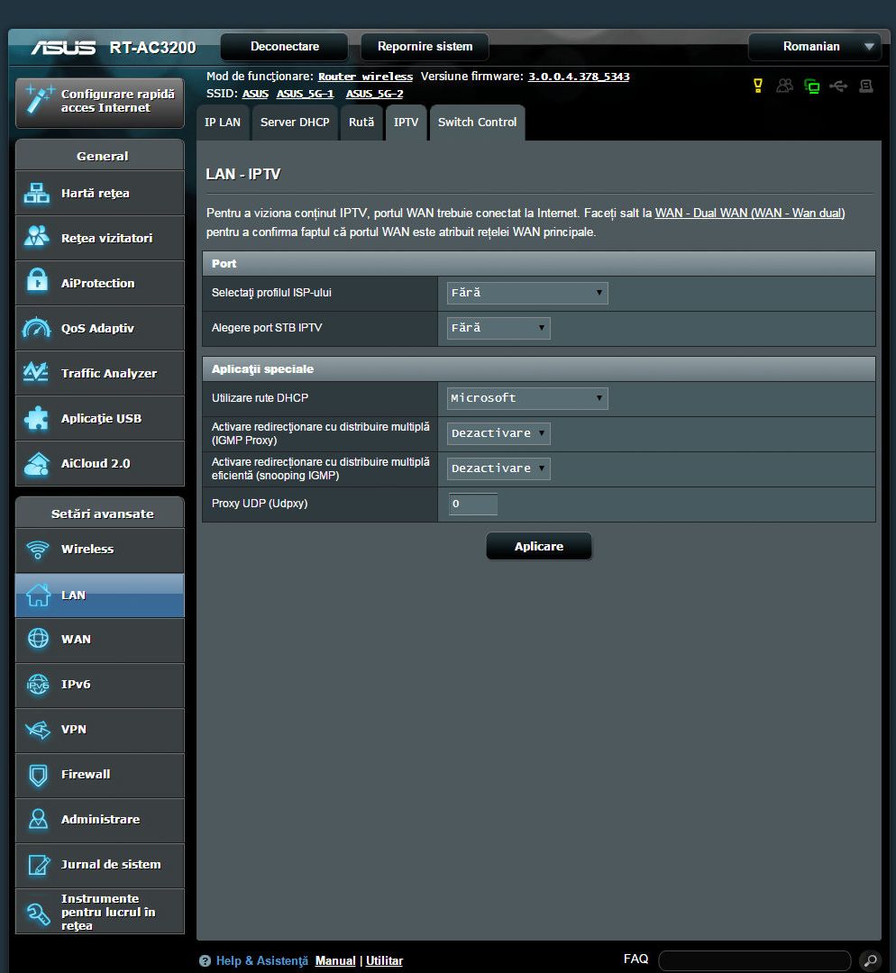The height and width of the screenshot is (973, 896).
Task: Click the FAQ search magnifier icon
Action: tap(869, 960)
